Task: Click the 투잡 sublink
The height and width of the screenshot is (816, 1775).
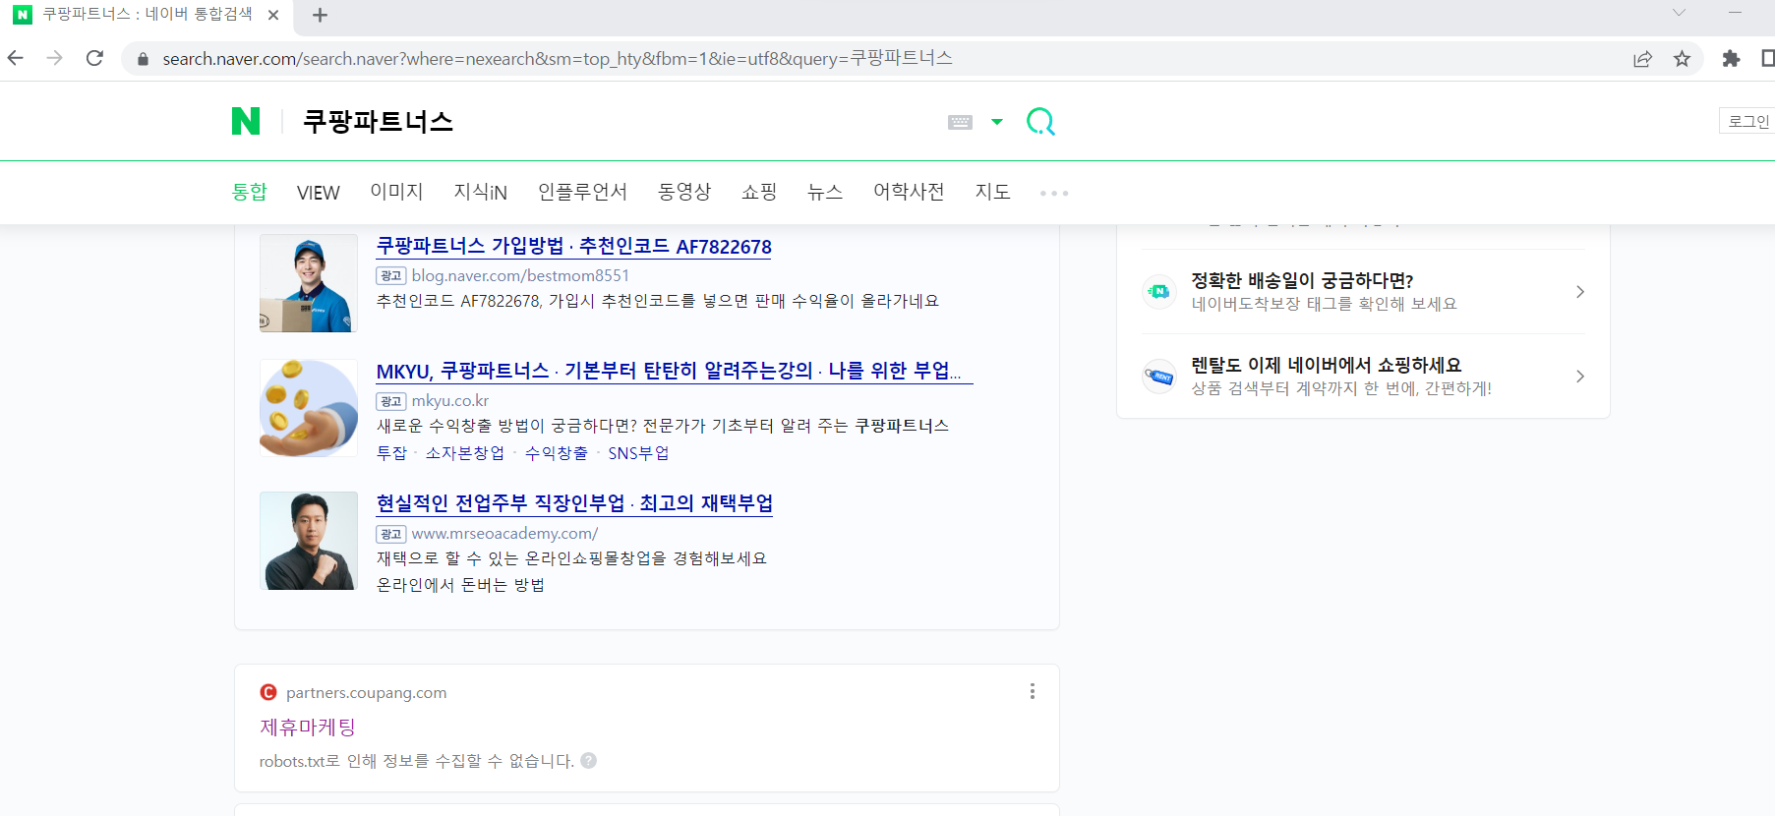Action: (391, 453)
